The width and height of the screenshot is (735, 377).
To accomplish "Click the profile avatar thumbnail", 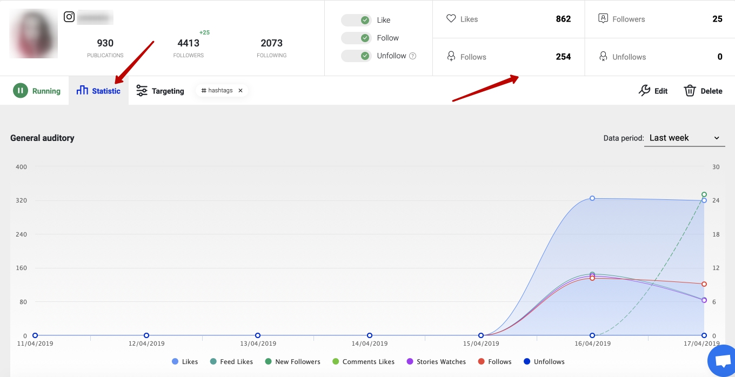I will 34,33.
